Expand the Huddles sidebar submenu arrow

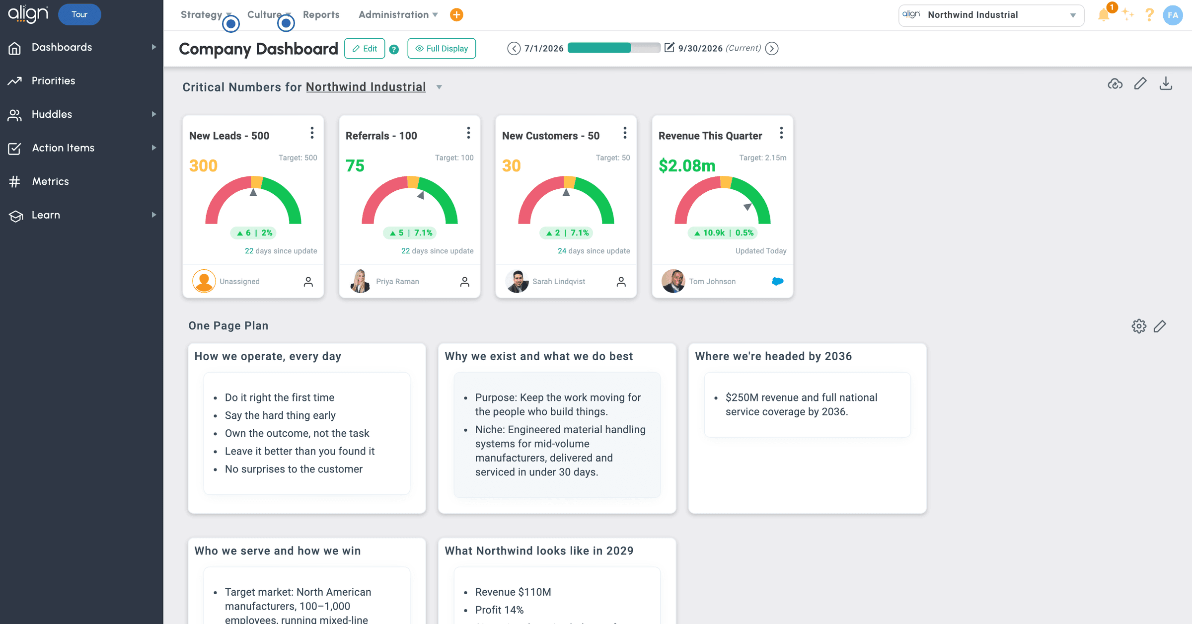click(x=154, y=114)
